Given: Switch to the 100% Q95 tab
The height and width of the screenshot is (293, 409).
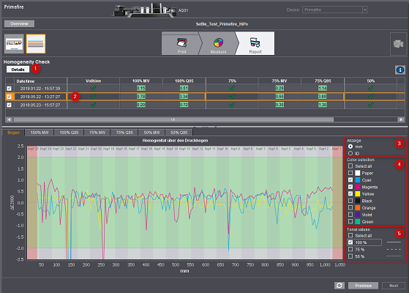Looking at the screenshot, I should click(x=69, y=133).
